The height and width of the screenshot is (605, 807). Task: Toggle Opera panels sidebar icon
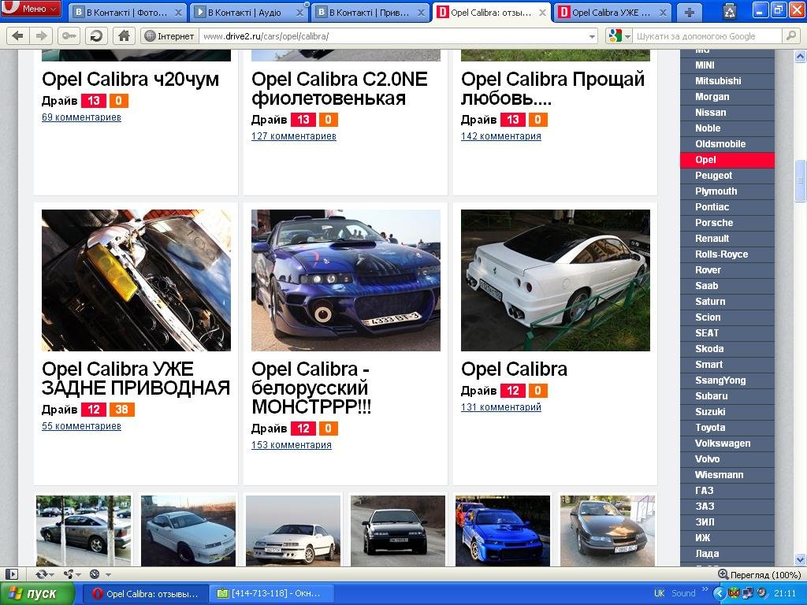click(x=11, y=574)
